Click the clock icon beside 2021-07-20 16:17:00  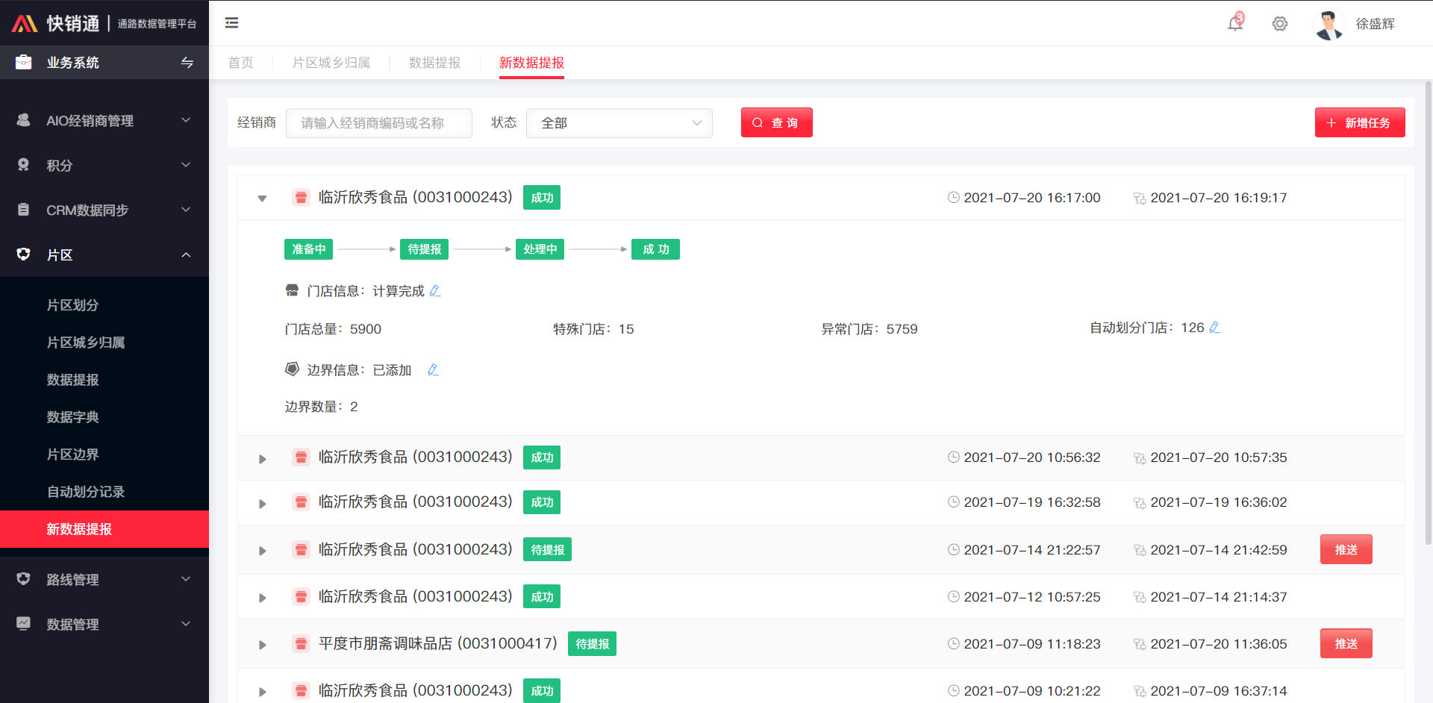tap(953, 198)
